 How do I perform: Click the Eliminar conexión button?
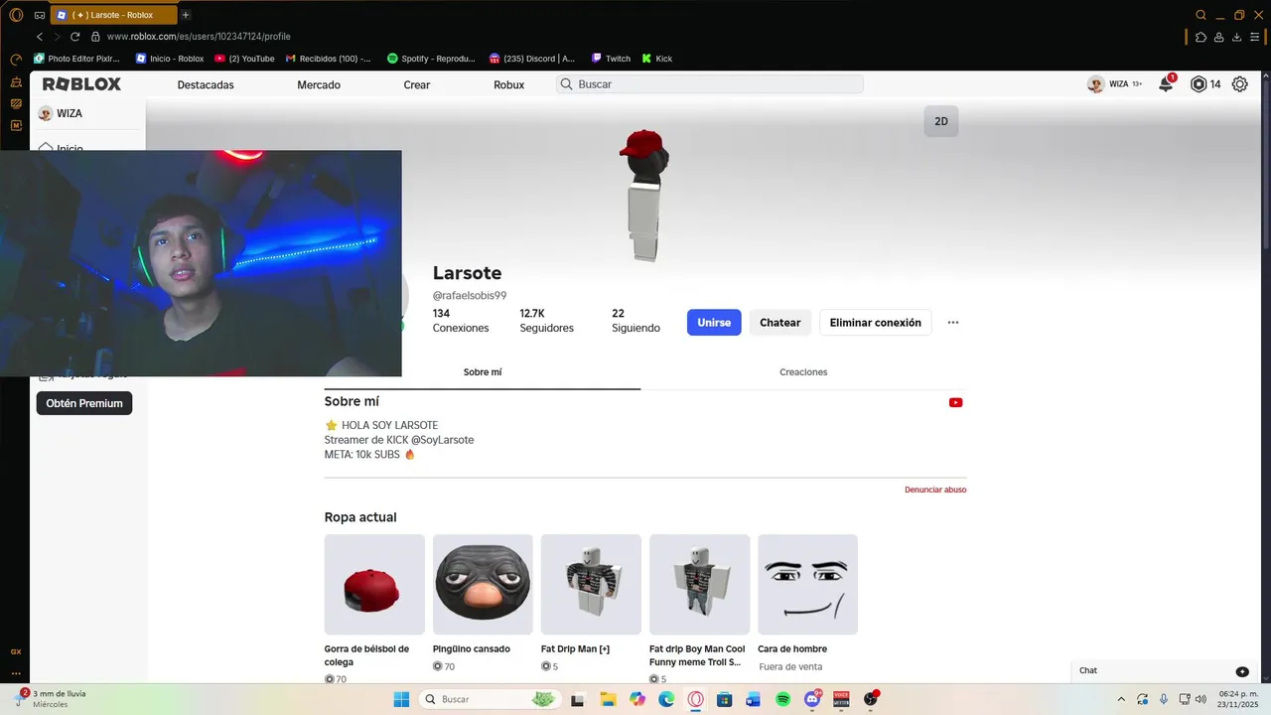[x=876, y=323]
